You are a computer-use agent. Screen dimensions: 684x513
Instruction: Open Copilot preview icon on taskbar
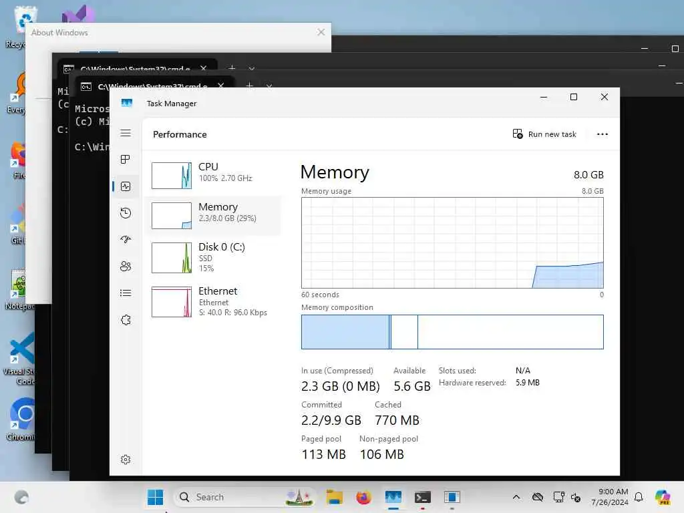coord(663,497)
